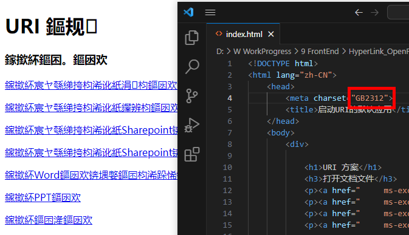This screenshot has width=409, height=235.
Task: Open the first Sharepoint link in browser
Action: pos(91,130)
